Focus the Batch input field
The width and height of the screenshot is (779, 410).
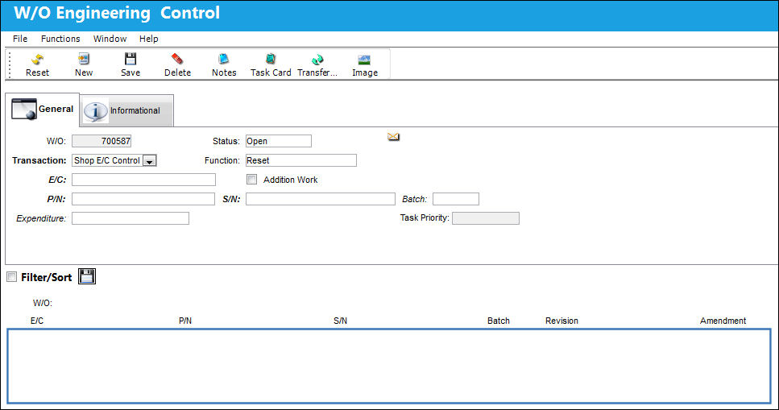456,199
